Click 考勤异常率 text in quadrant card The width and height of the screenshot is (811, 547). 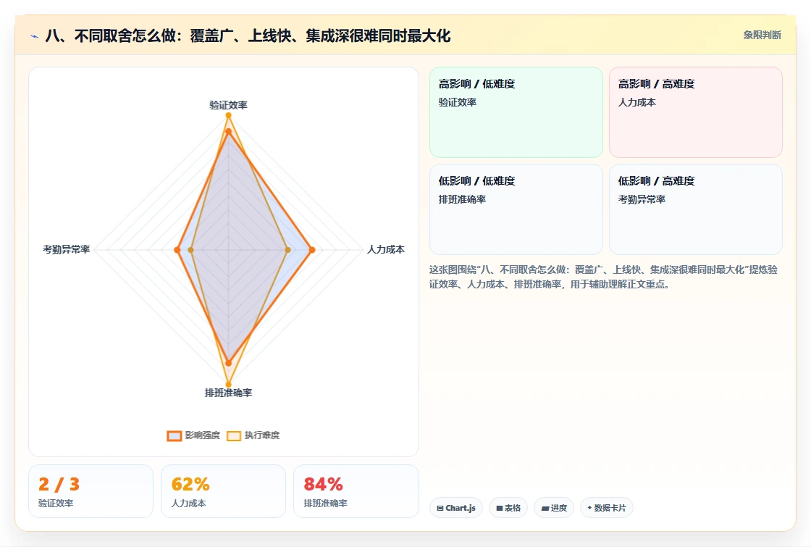coord(642,199)
